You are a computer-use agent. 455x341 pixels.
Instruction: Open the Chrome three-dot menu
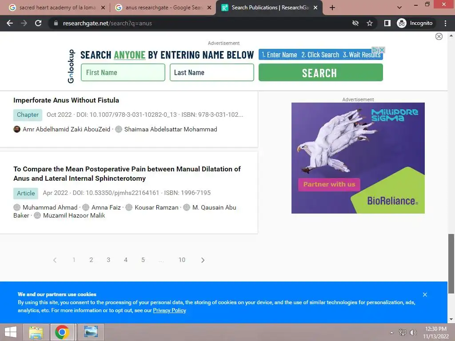(x=445, y=23)
